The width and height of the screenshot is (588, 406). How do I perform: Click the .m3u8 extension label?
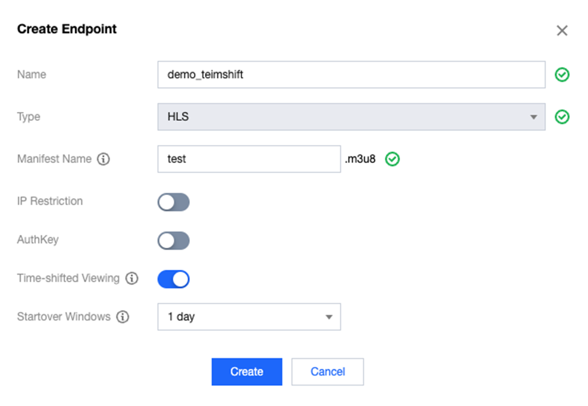(x=360, y=159)
